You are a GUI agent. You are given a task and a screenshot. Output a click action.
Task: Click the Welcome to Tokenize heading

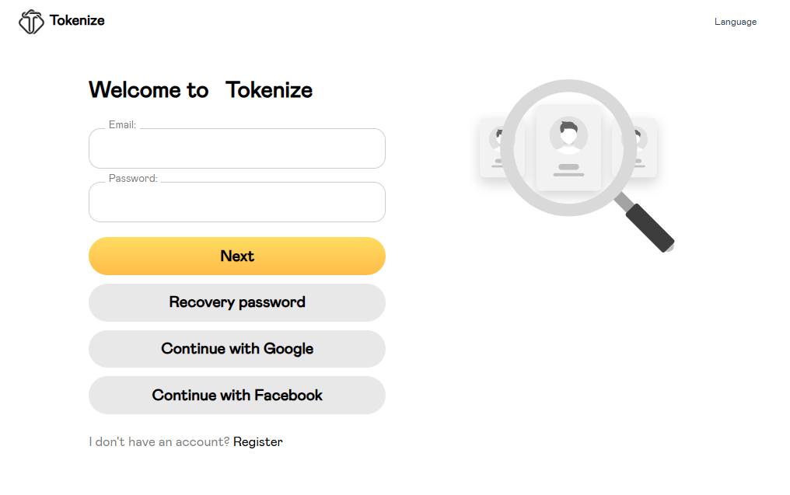point(200,89)
